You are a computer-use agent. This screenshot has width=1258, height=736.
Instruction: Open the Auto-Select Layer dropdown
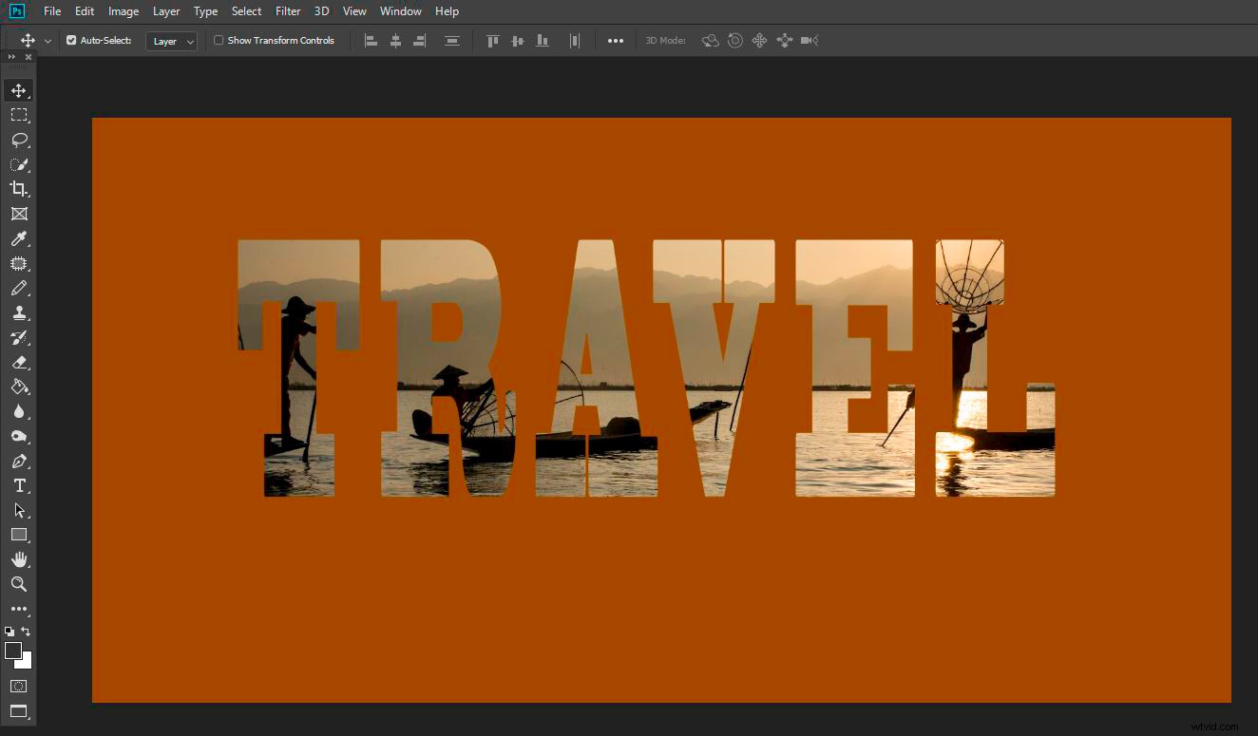[171, 41]
